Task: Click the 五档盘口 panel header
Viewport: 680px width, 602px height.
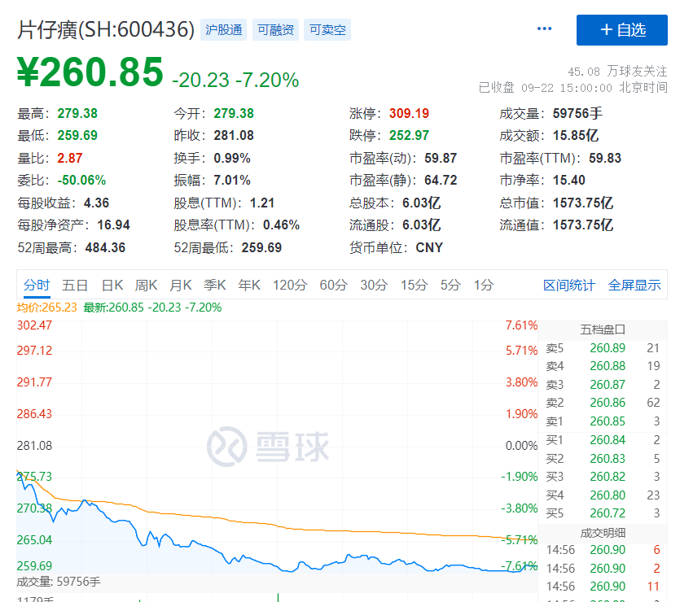Action: pos(603,329)
